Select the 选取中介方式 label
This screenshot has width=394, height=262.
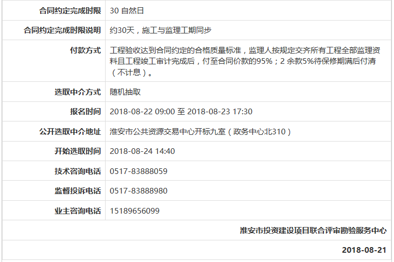pyautogui.click(x=77, y=92)
